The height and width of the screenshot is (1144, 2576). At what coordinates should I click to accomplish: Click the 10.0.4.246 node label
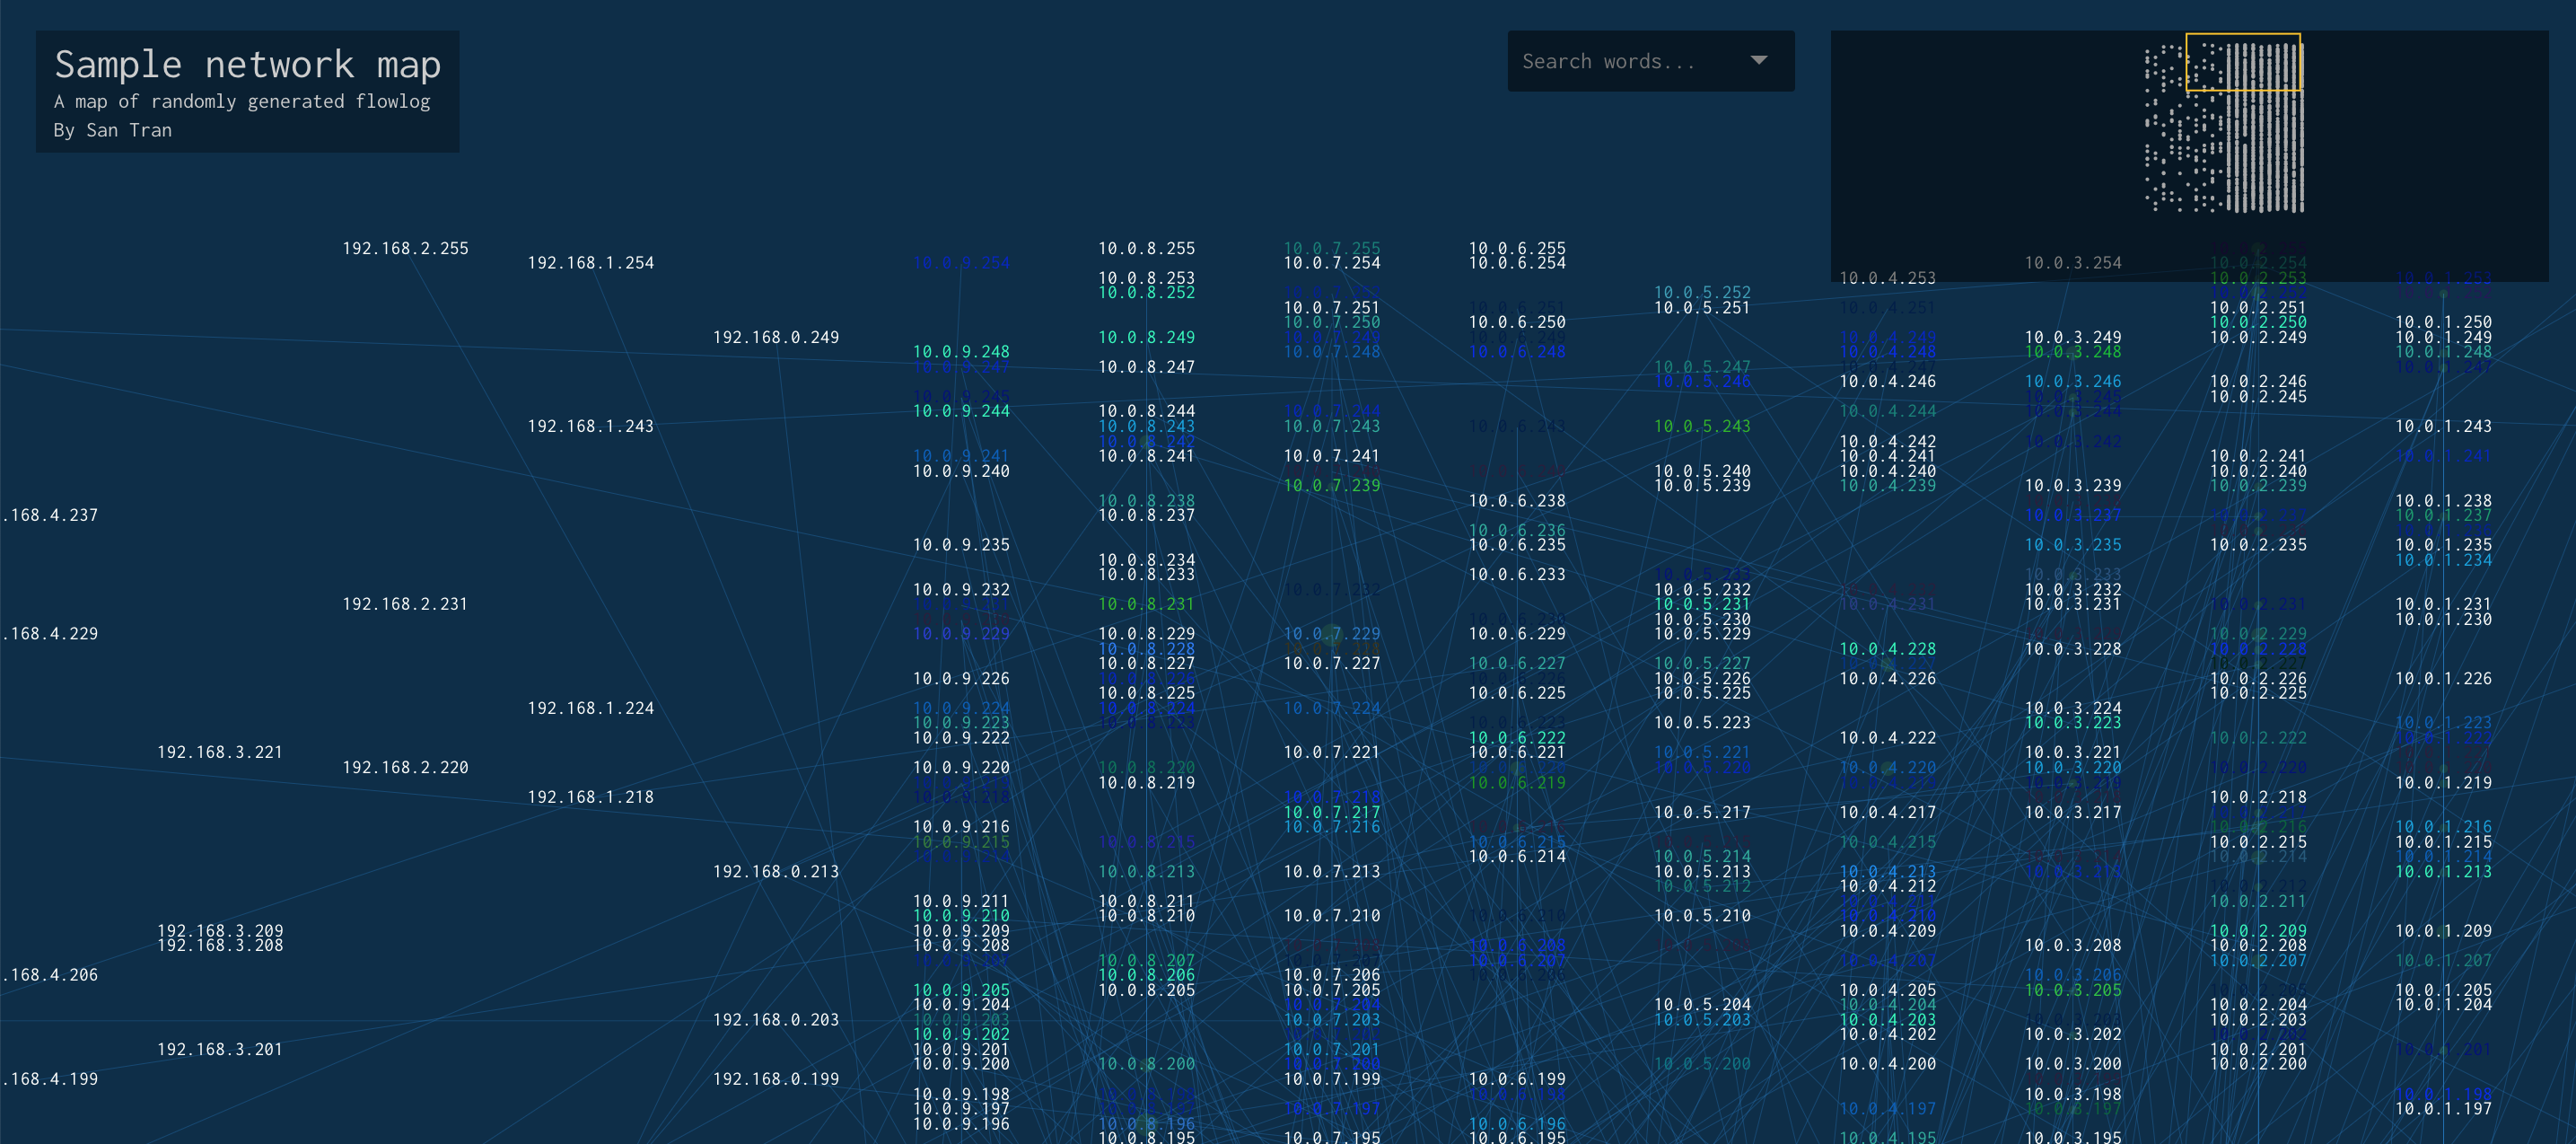coord(1887,382)
